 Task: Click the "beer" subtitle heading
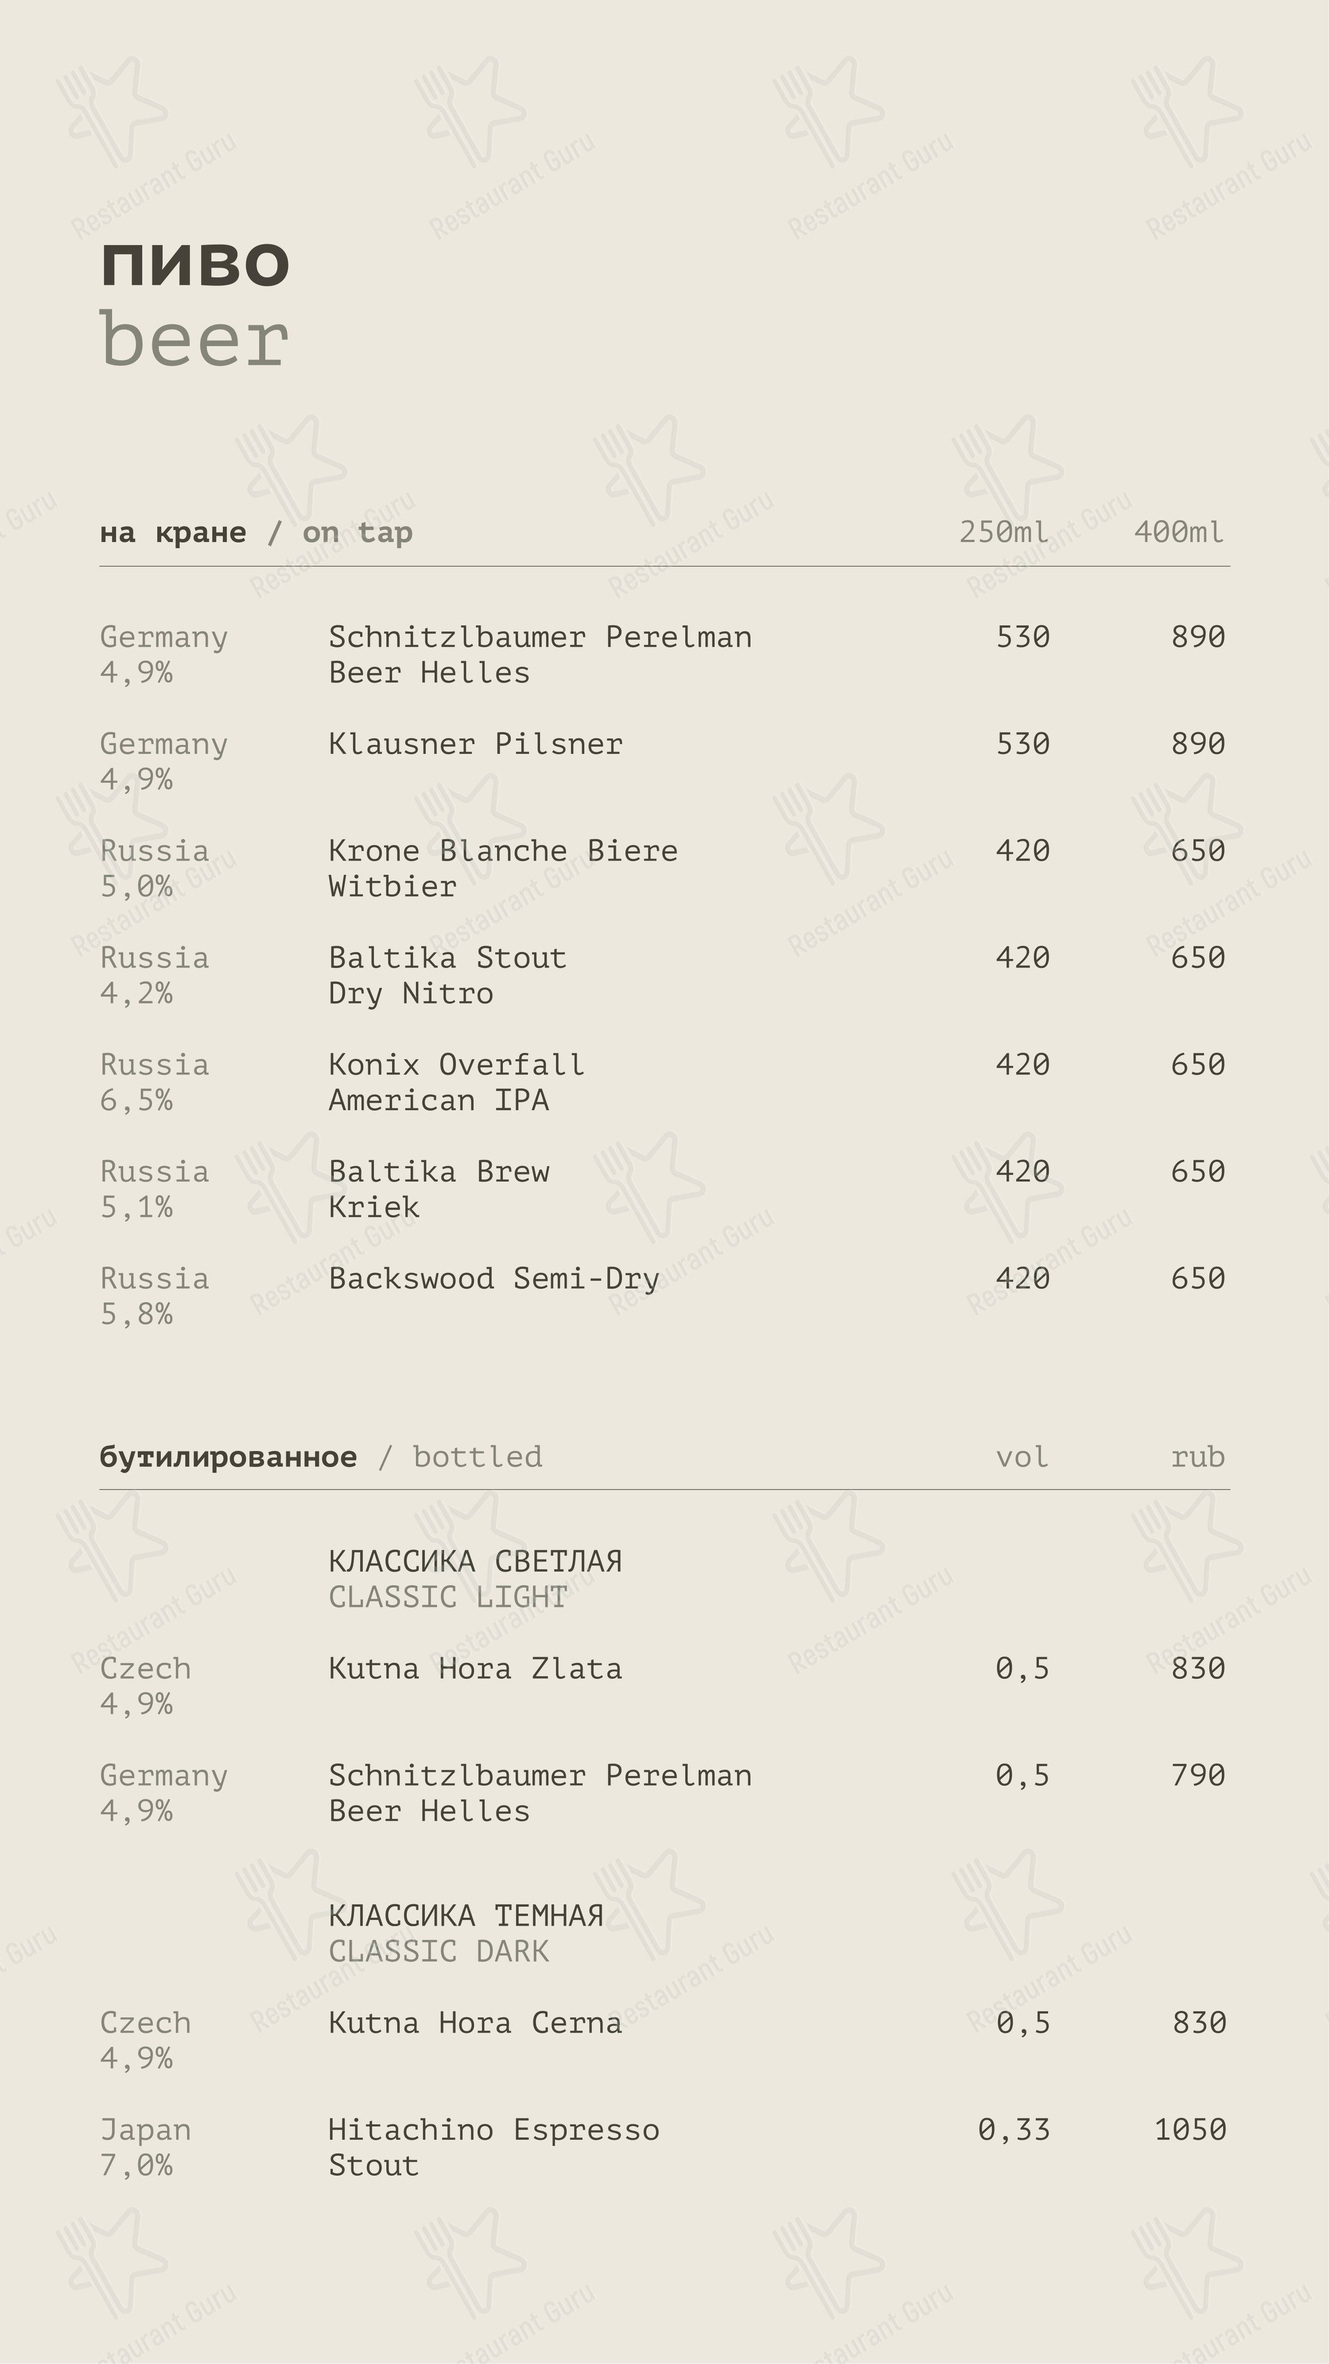pyautogui.click(x=194, y=340)
